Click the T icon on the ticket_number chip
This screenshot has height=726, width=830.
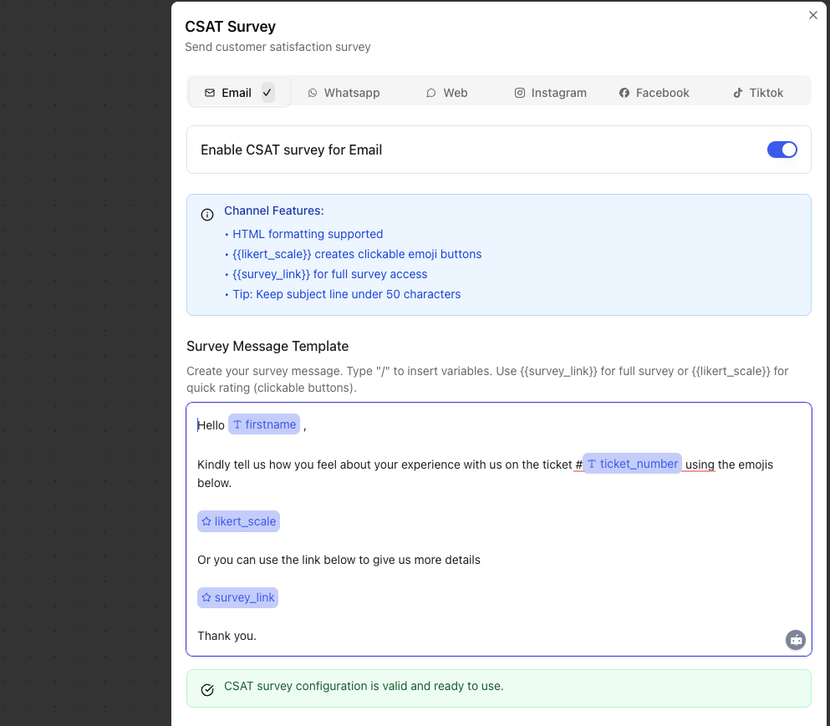593,464
